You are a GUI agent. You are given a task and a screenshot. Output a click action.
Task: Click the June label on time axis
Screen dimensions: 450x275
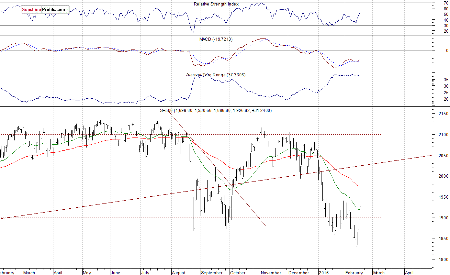pos(116,273)
